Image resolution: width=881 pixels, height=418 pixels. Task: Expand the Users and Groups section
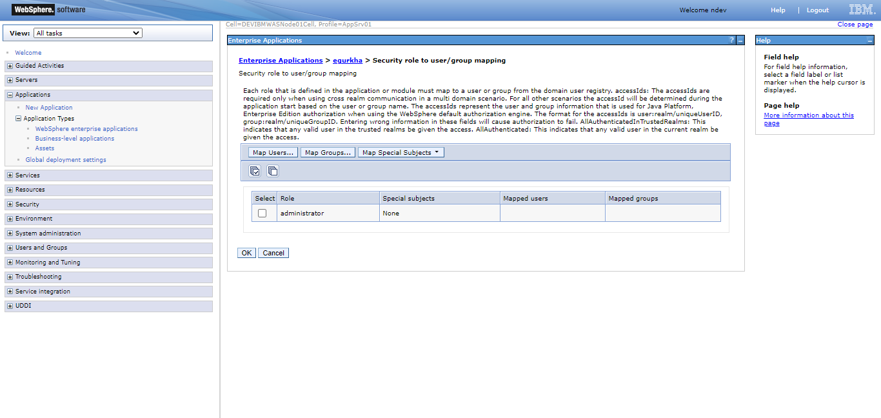click(10, 248)
